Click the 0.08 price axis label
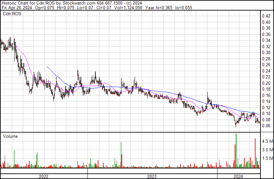 point(266,120)
